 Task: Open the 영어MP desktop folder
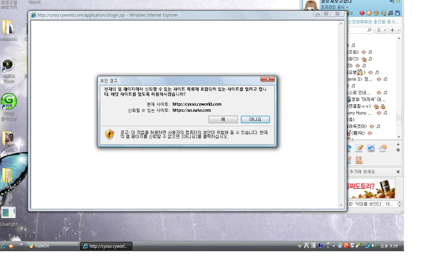(8, 179)
